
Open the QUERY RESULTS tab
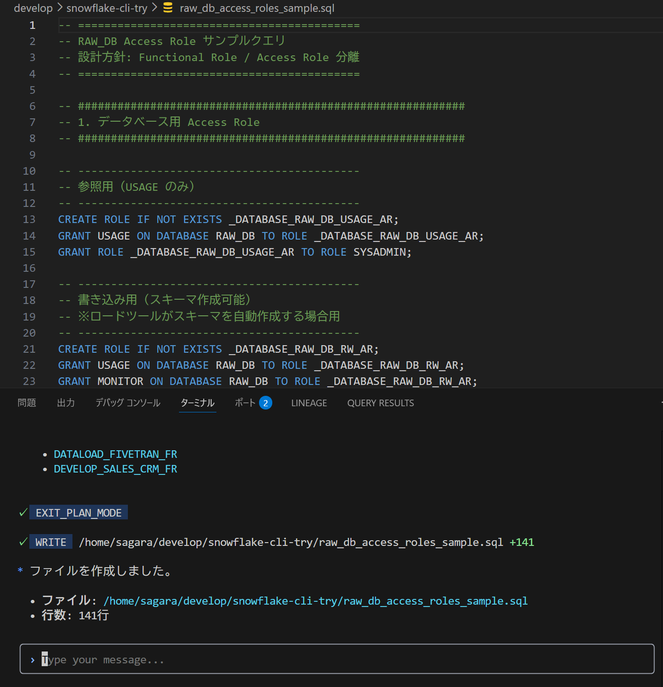click(x=380, y=403)
